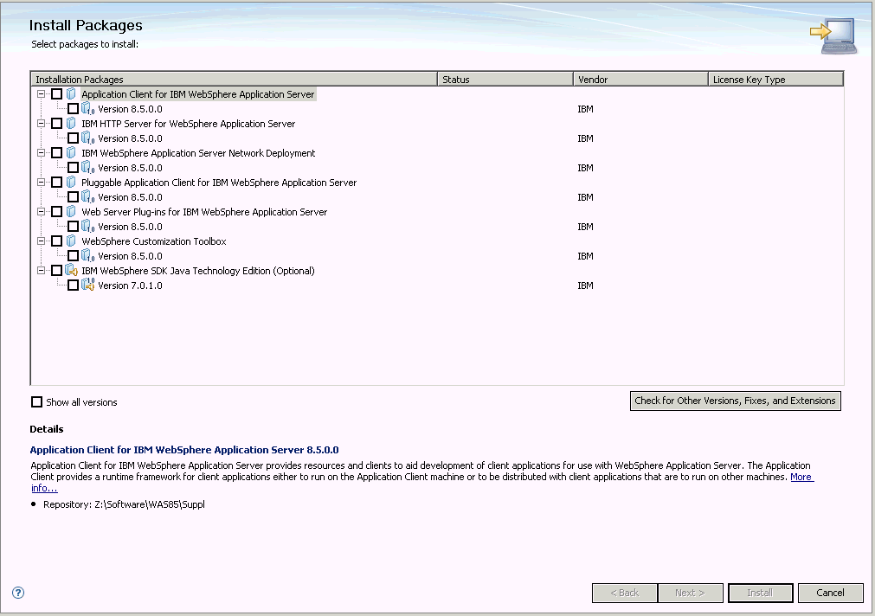Collapse the IBM HTTP Server node
875x616 pixels.
(x=41, y=124)
